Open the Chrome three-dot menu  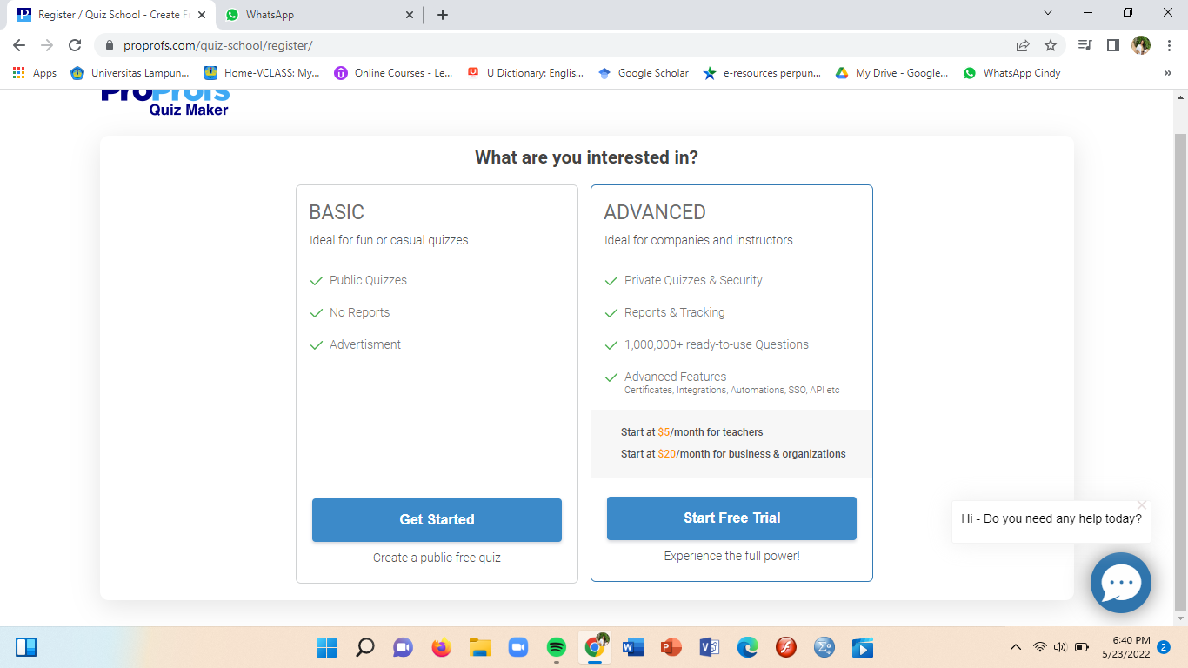click(x=1168, y=45)
